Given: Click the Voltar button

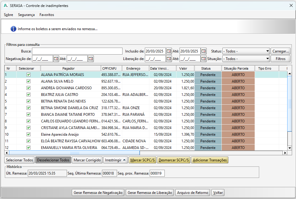Looking at the screenshot, I should pos(218,193).
